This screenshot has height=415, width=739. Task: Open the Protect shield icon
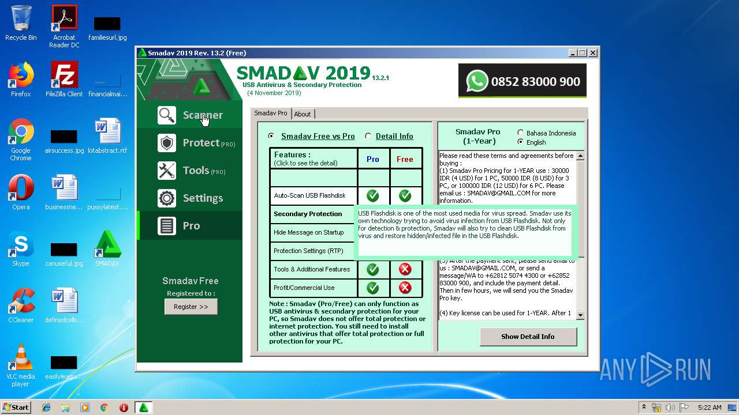tap(167, 143)
